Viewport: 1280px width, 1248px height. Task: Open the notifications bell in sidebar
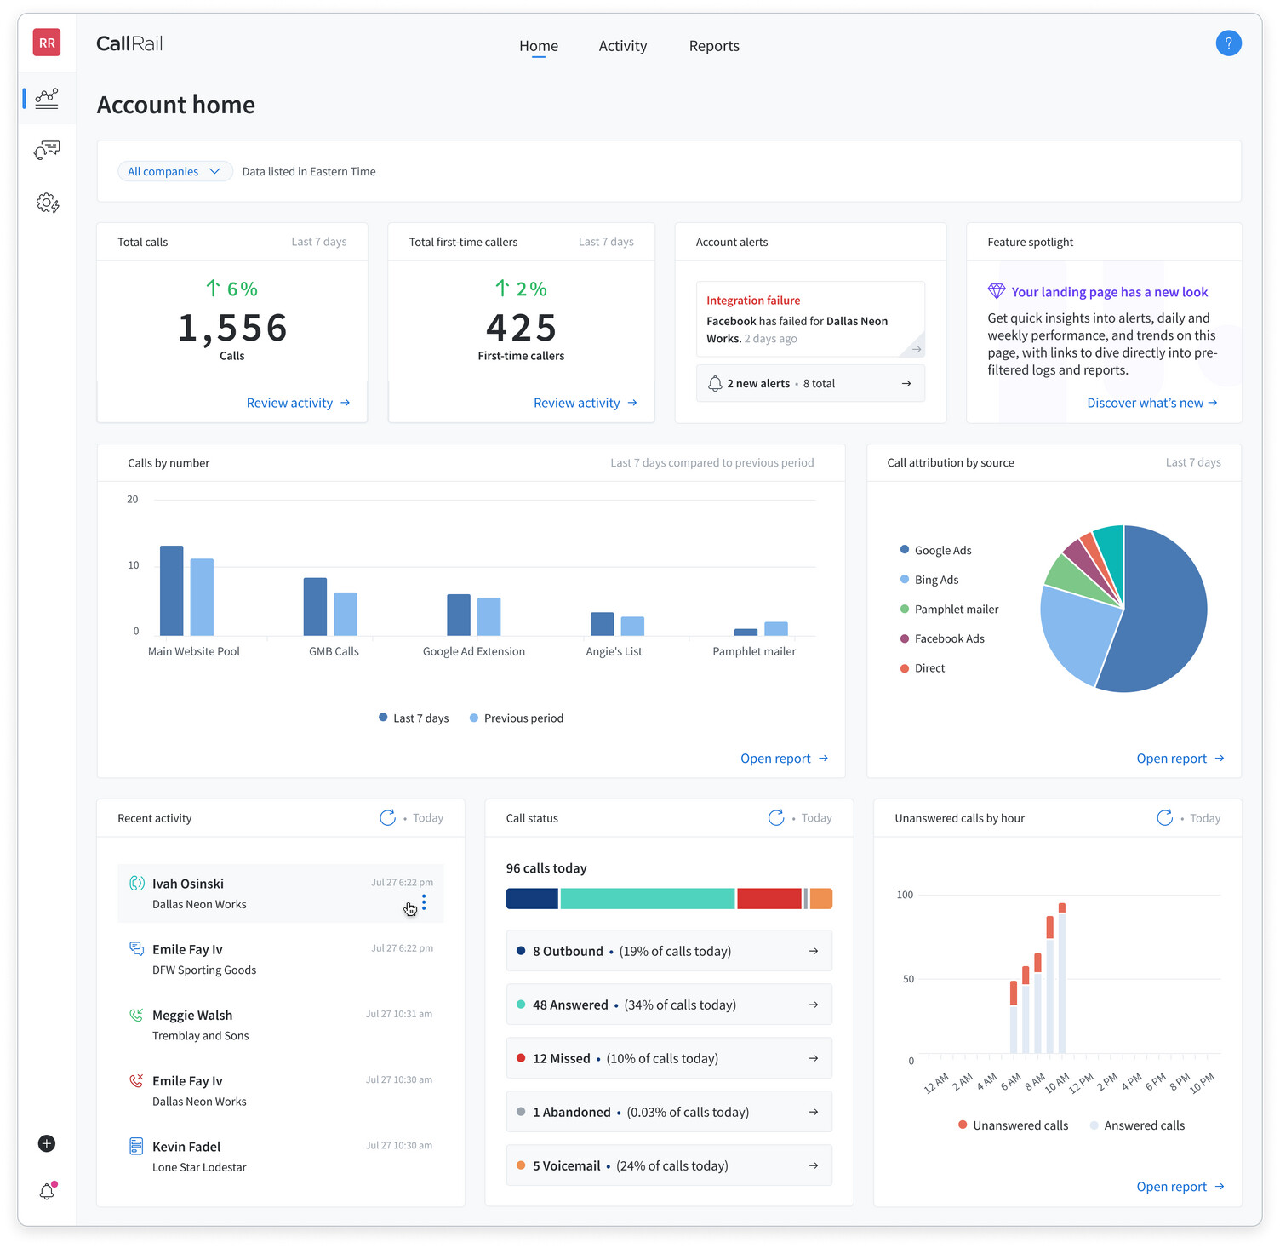[48, 1191]
